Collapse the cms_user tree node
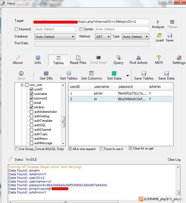The width and height of the screenshot is (186, 203). 22,85
